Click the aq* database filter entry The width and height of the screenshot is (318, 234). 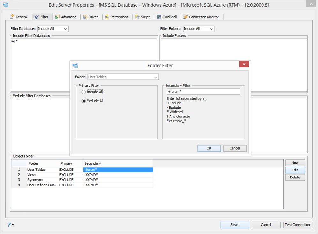tap(14, 41)
